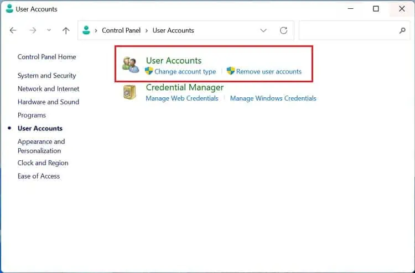Click the user icon in address bar
The image size is (415, 273).
click(86, 30)
